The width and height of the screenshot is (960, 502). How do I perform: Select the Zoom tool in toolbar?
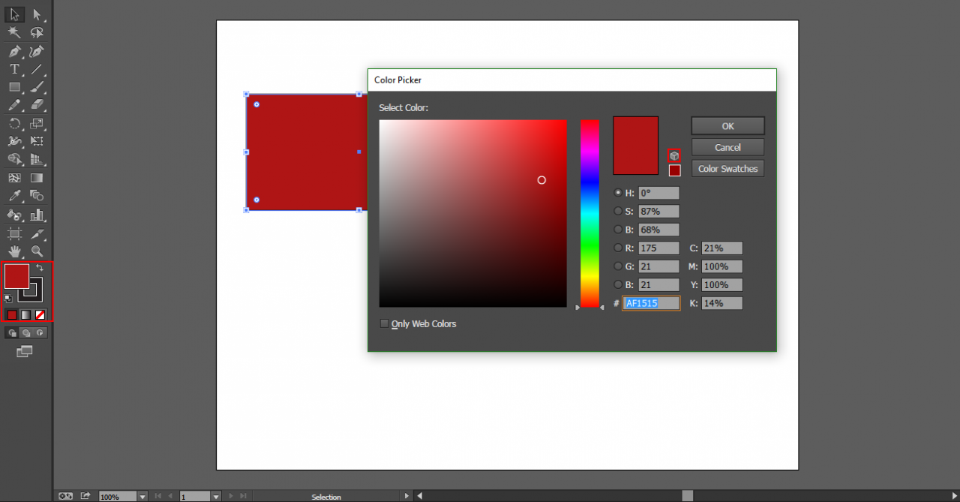tap(37, 251)
